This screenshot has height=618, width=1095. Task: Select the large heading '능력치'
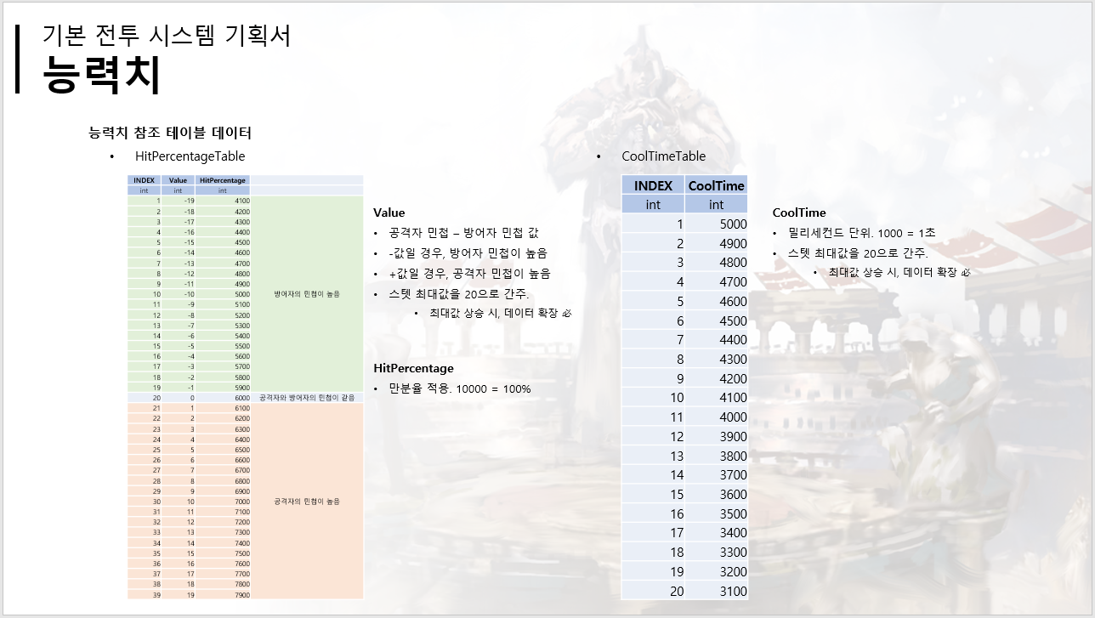101,75
